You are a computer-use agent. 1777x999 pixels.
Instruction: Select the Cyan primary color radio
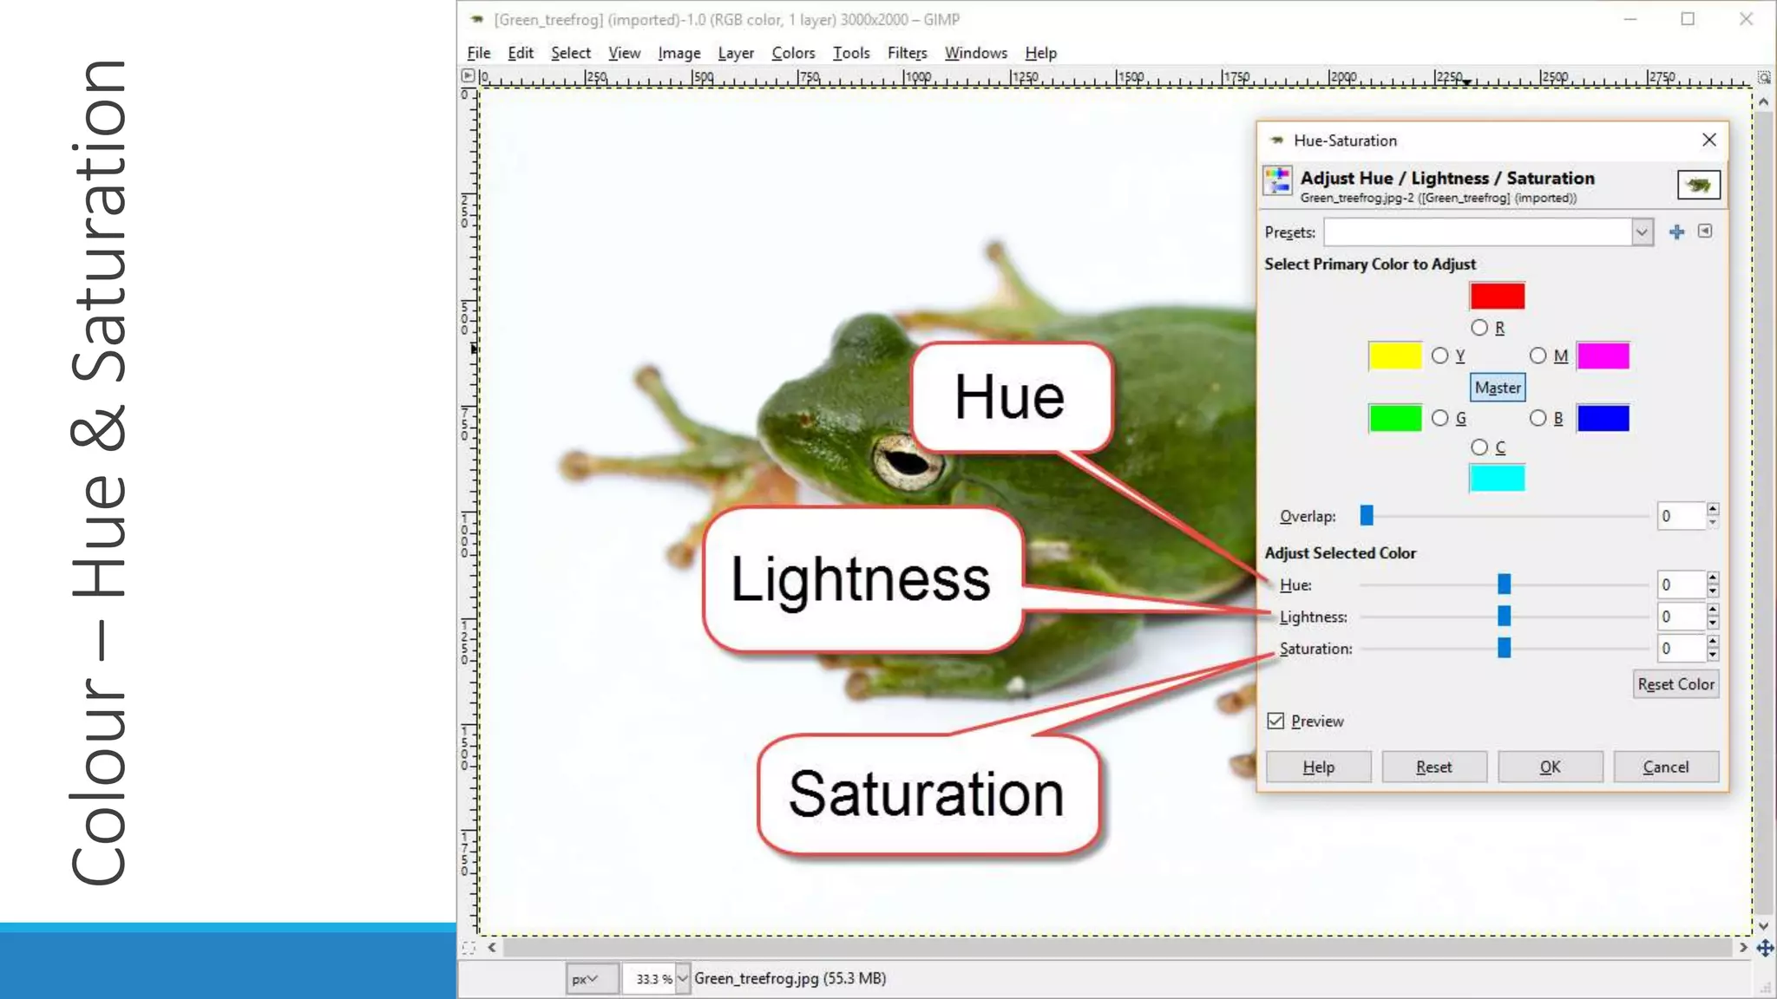(1479, 447)
